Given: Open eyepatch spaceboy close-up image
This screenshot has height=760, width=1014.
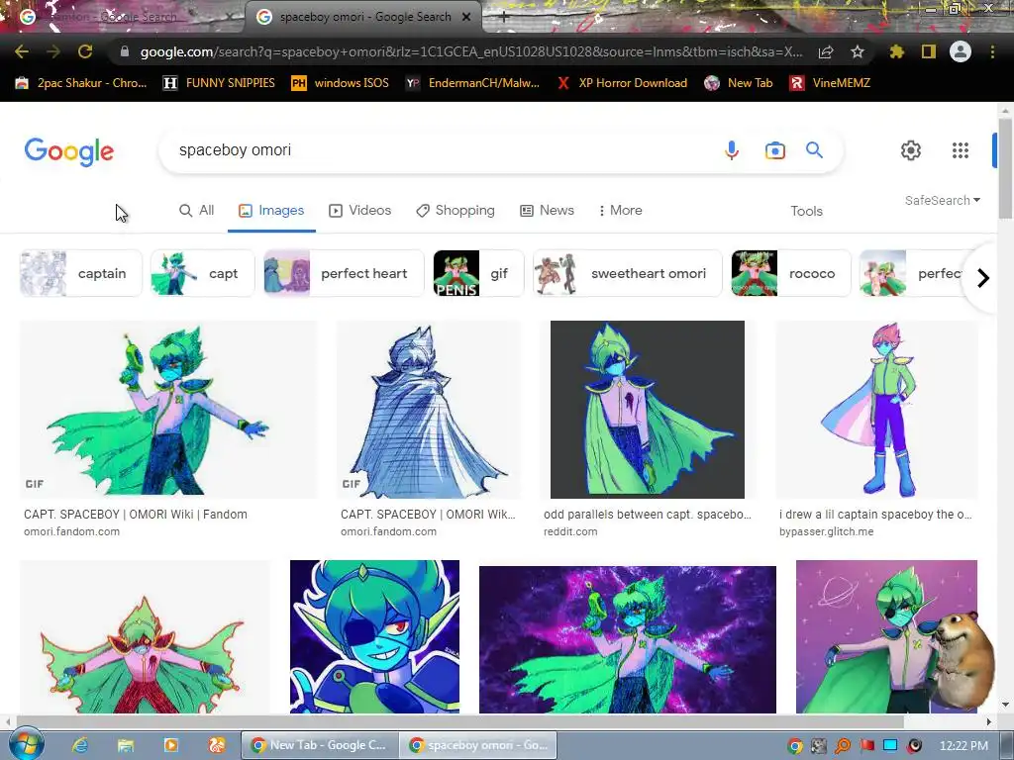Looking at the screenshot, I should (374, 636).
